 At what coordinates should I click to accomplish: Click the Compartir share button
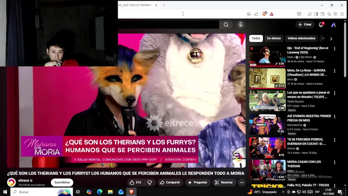pos(170,182)
